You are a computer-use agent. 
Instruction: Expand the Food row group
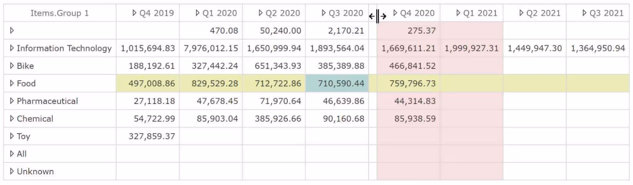pos(12,84)
